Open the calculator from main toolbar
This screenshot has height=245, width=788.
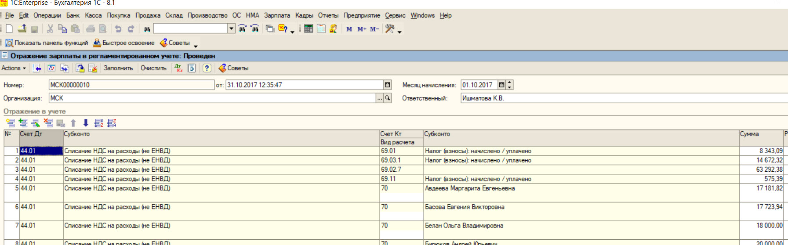[x=309, y=29]
